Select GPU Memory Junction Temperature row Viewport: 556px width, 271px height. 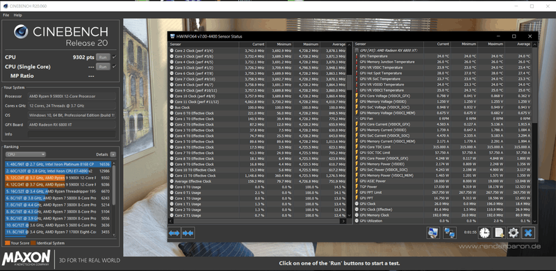[443, 62]
